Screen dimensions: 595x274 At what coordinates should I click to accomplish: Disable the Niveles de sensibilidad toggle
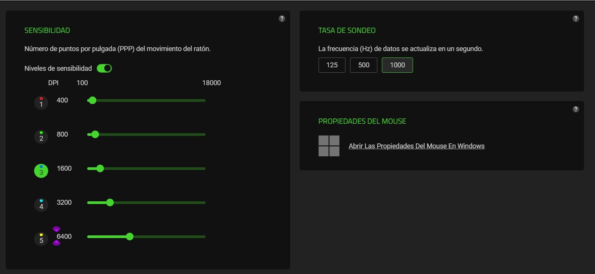pos(104,68)
